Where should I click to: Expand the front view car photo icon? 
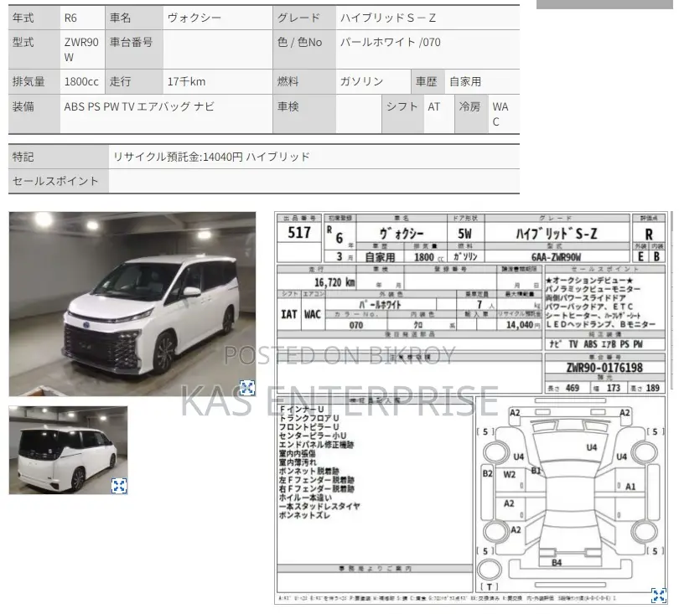247,387
